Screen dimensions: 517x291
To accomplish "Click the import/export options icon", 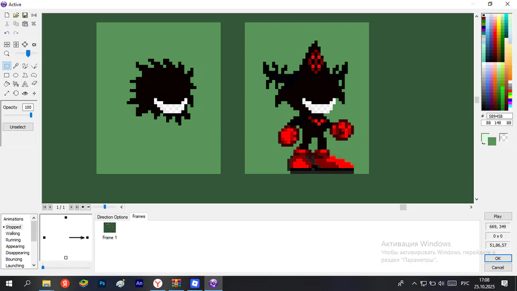I will (34, 15).
